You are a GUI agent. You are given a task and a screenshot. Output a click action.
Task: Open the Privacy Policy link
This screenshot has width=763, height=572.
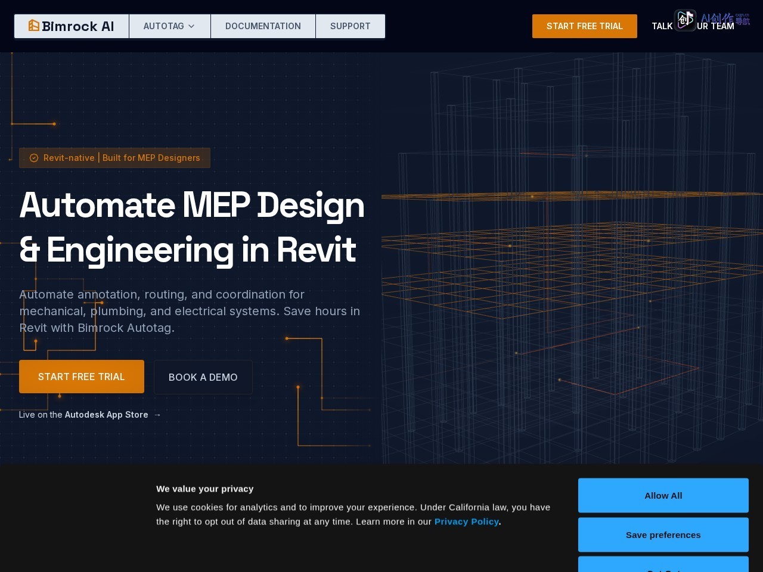point(467,521)
